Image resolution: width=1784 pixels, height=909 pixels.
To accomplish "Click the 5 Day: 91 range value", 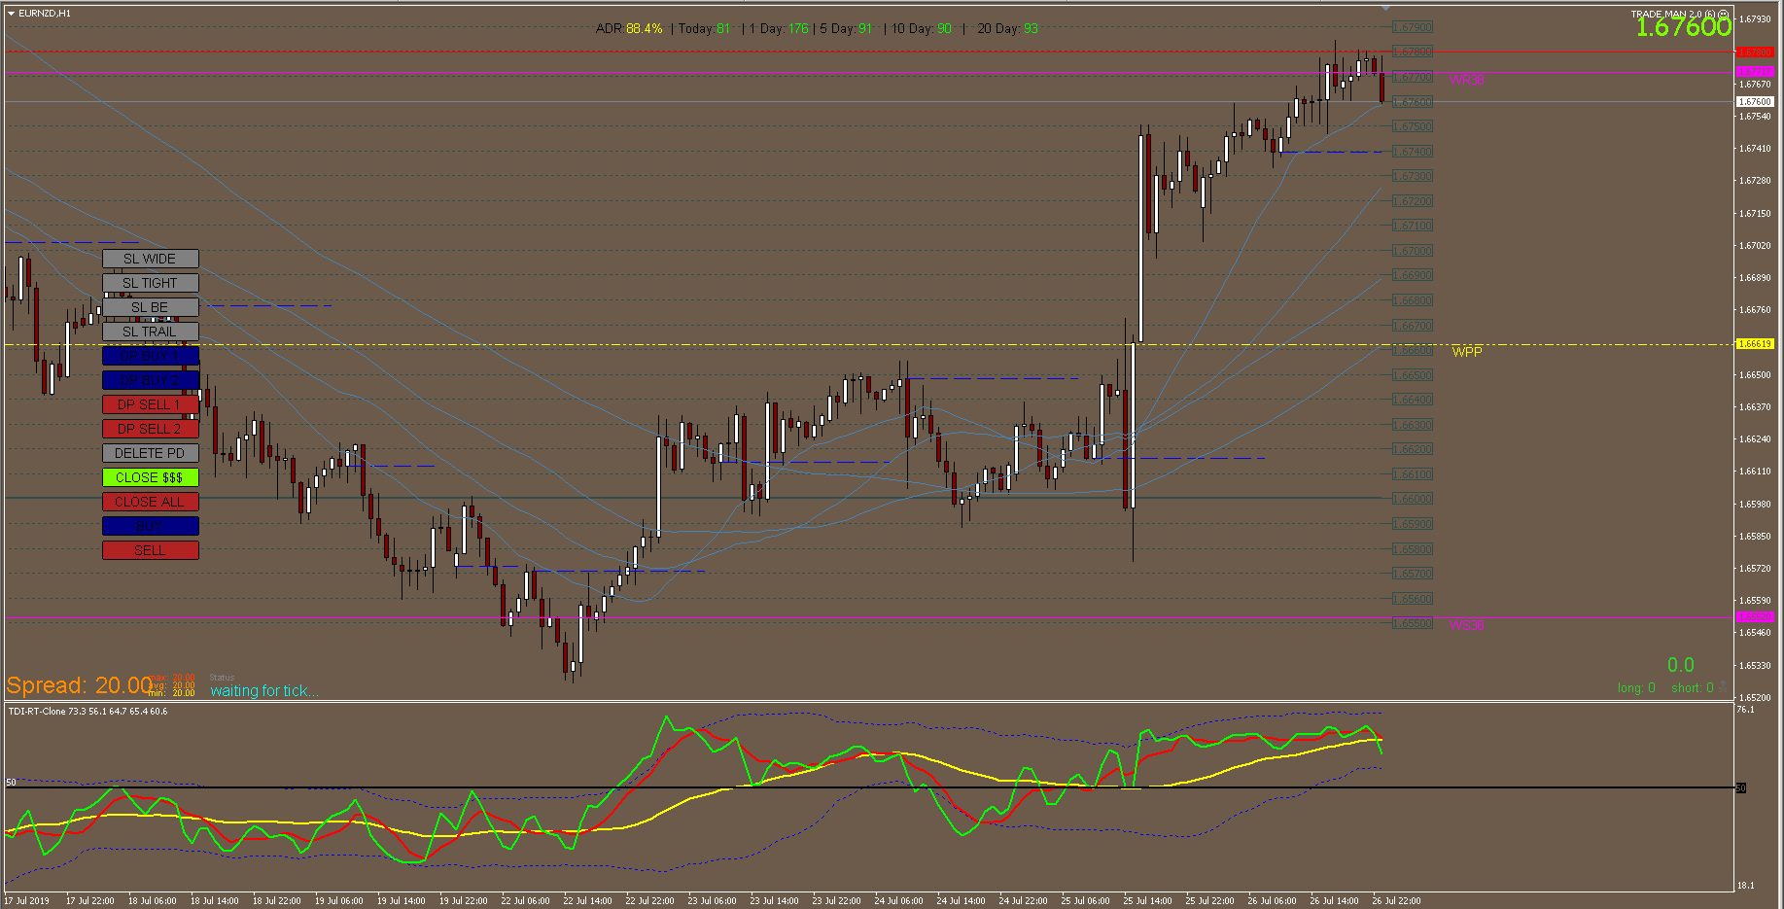I will coord(846,29).
